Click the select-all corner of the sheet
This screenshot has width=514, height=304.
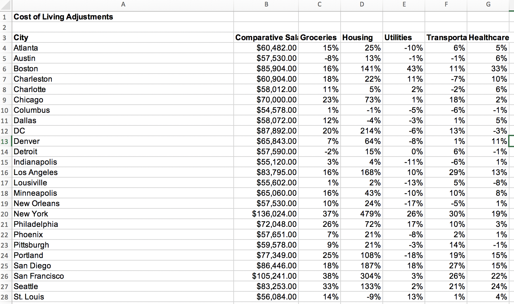(x=6, y=5)
